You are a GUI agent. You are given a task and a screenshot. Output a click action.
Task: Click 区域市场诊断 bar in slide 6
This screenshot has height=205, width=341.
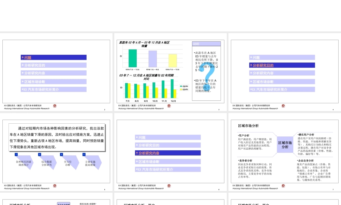click(168, 162)
